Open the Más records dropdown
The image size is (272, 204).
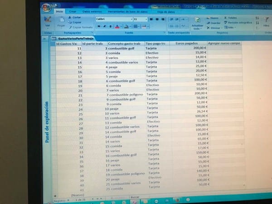pyautogui.click(x=230, y=27)
